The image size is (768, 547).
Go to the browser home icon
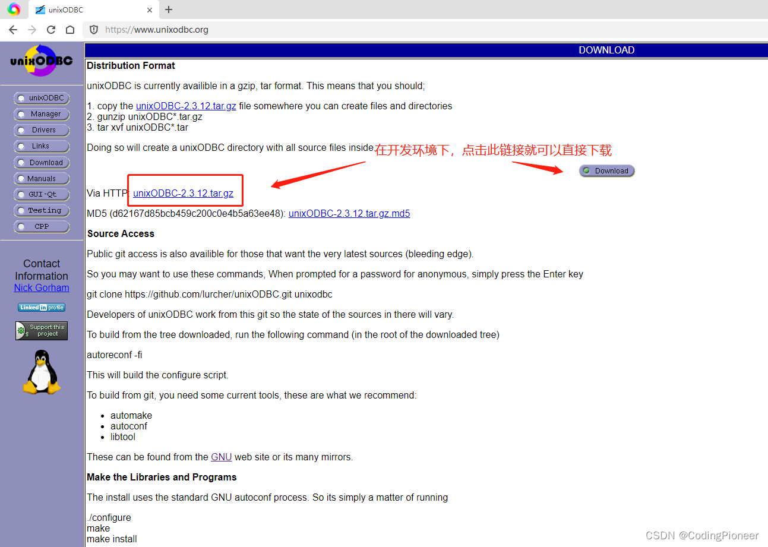[70, 30]
